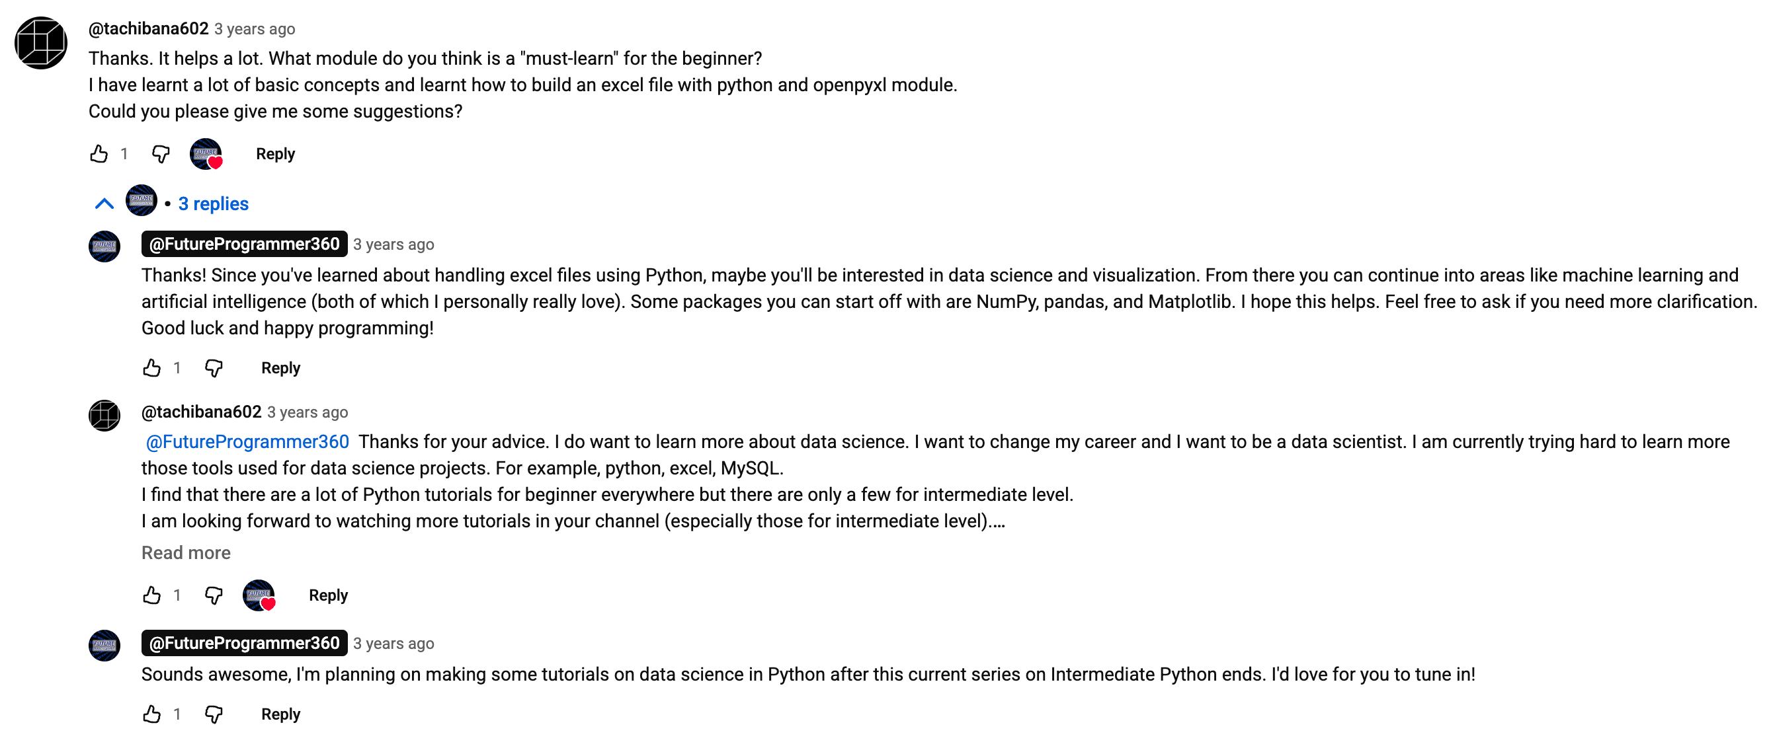Like tachibana602's reply about data science career
This screenshot has width=1771, height=752.
click(x=152, y=595)
